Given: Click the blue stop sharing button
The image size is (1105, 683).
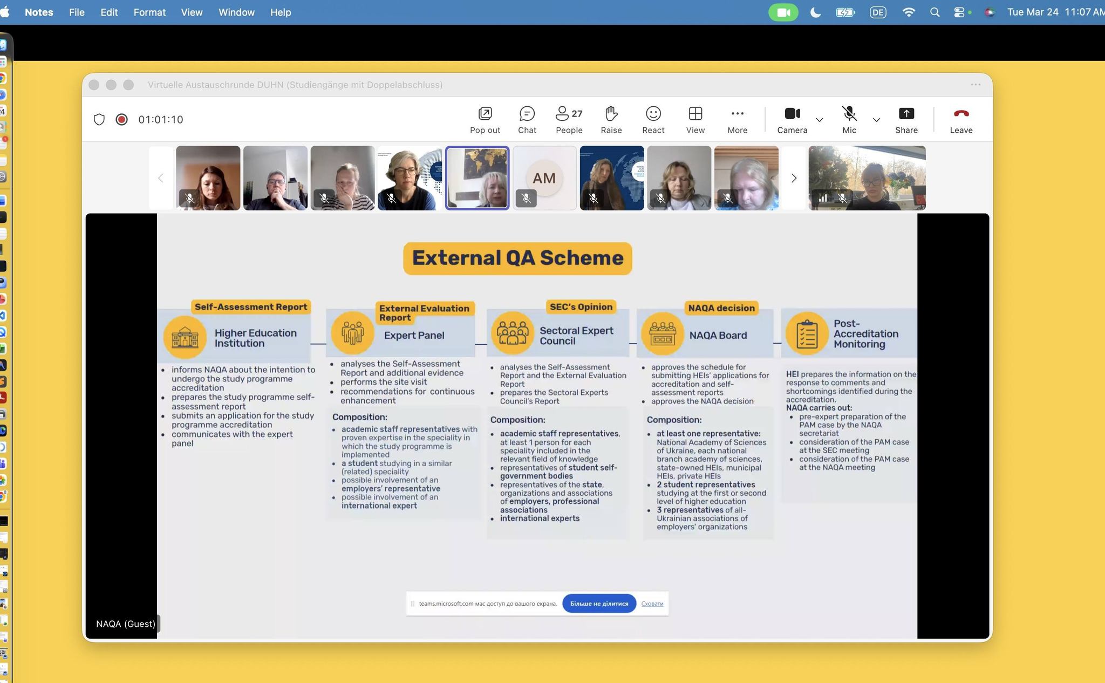Looking at the screenshot, I should (599, 603).
